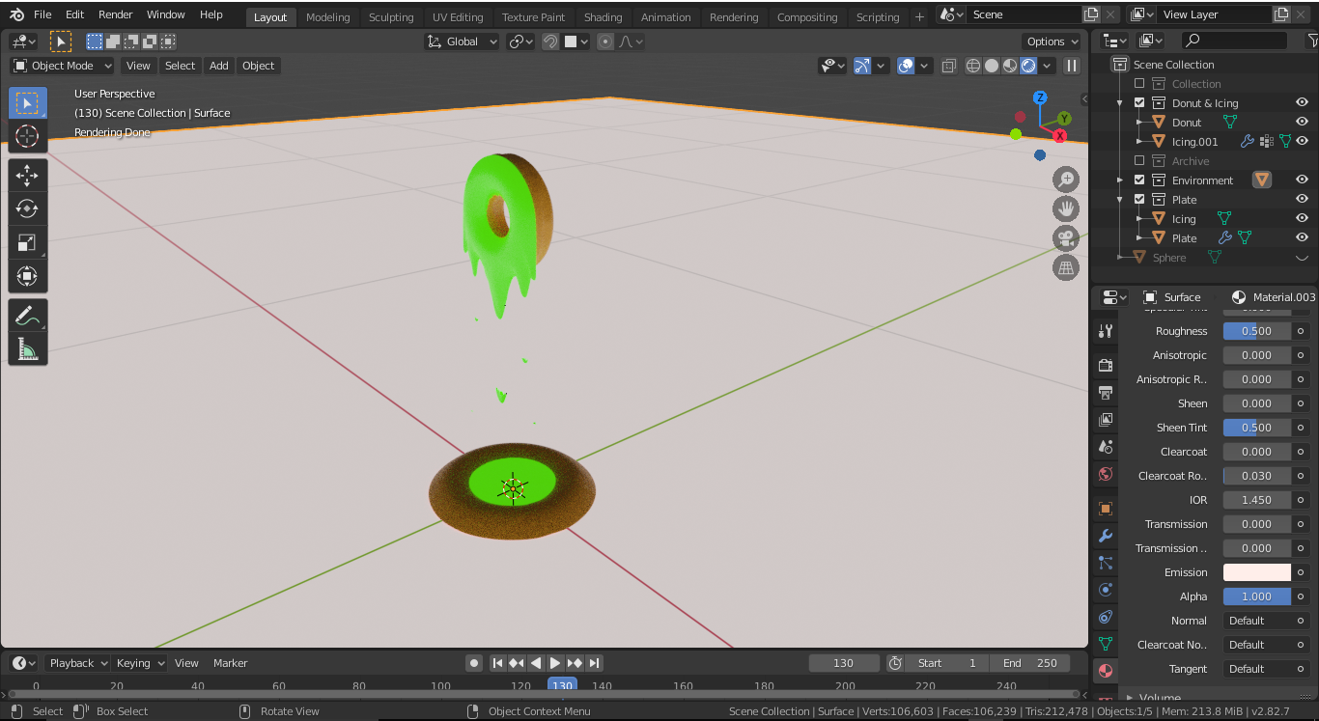Jump to the end frame button

(595, 663)
